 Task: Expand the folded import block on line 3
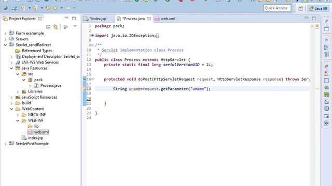coord(92,36)
